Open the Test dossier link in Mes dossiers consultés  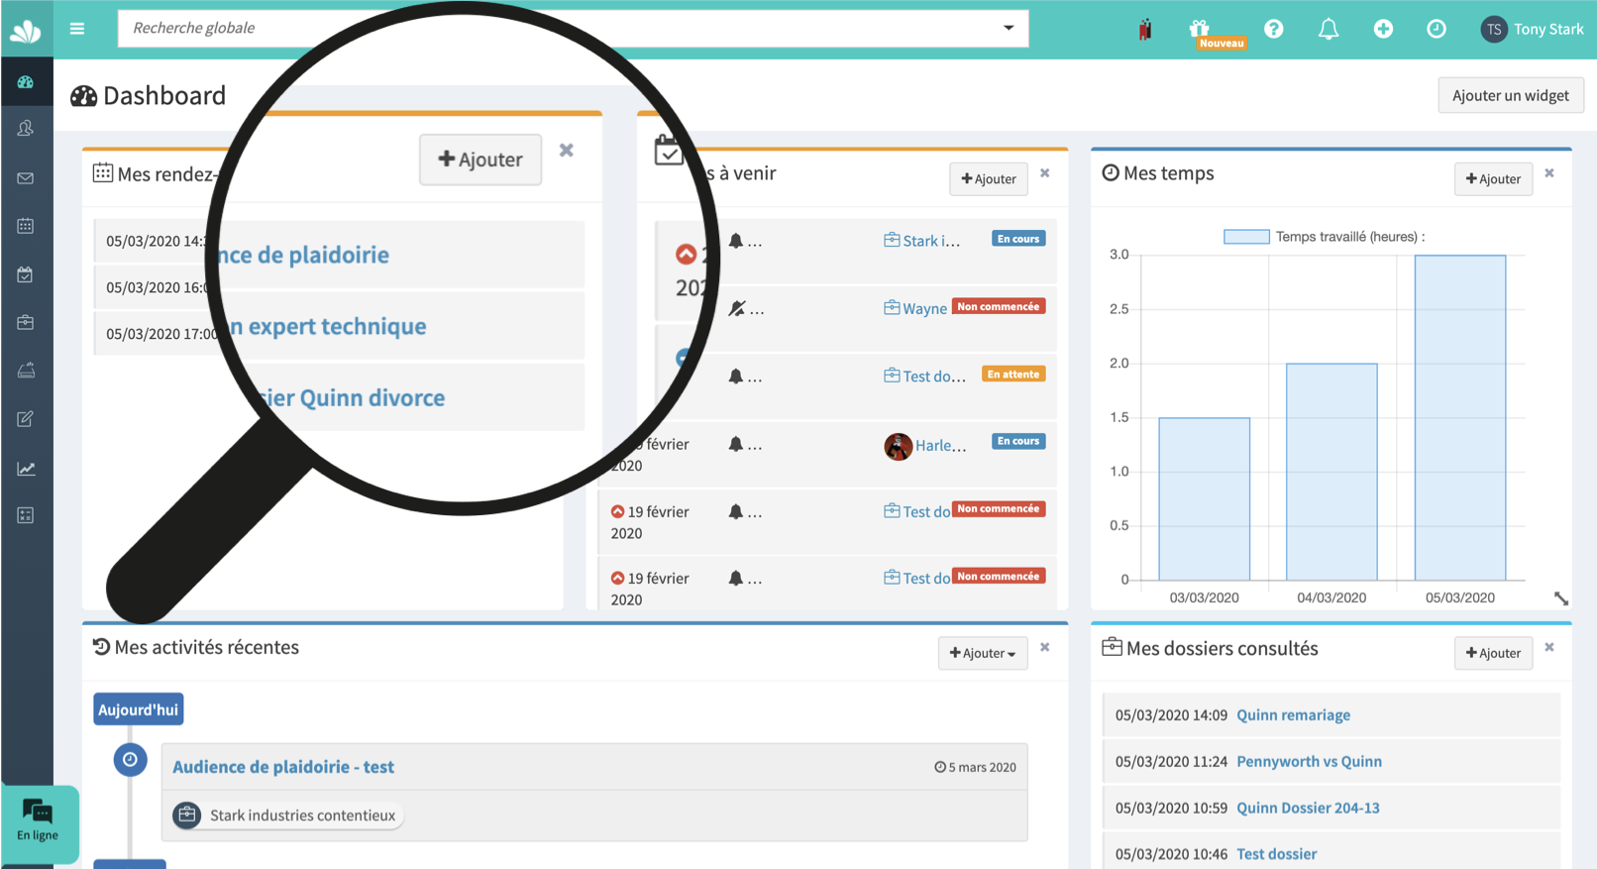pos(1276,854)
